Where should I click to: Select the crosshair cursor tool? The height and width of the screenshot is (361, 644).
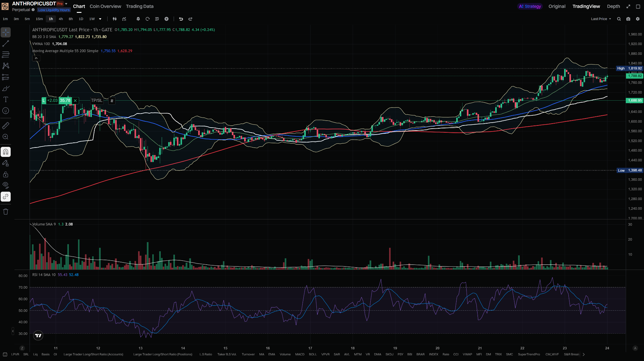(x=6, y=32)
